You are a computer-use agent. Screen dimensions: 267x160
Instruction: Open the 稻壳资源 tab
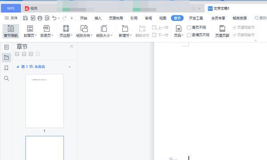click(239, 18)
